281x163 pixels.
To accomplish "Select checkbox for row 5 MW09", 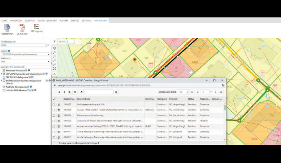I will [54, 126].
